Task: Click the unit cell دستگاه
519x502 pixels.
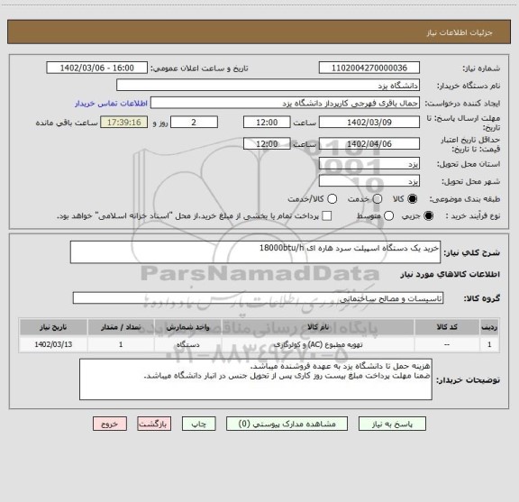Action: click(187, 344)
